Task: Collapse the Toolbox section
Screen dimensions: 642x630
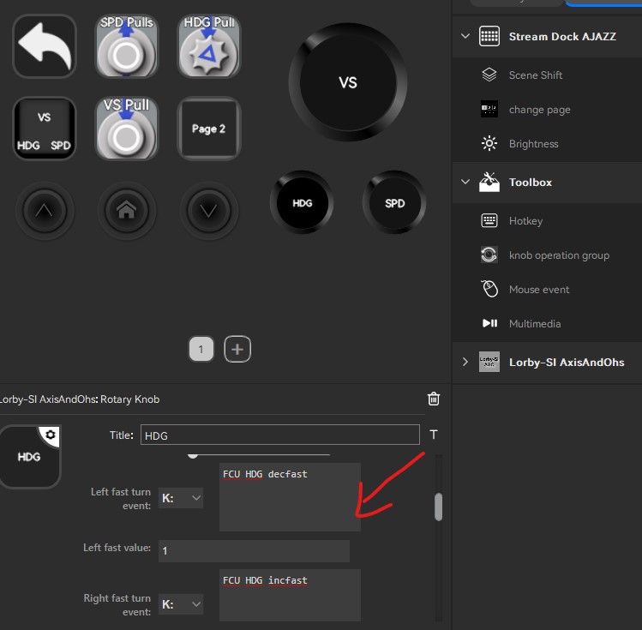Action: [465, 182]
